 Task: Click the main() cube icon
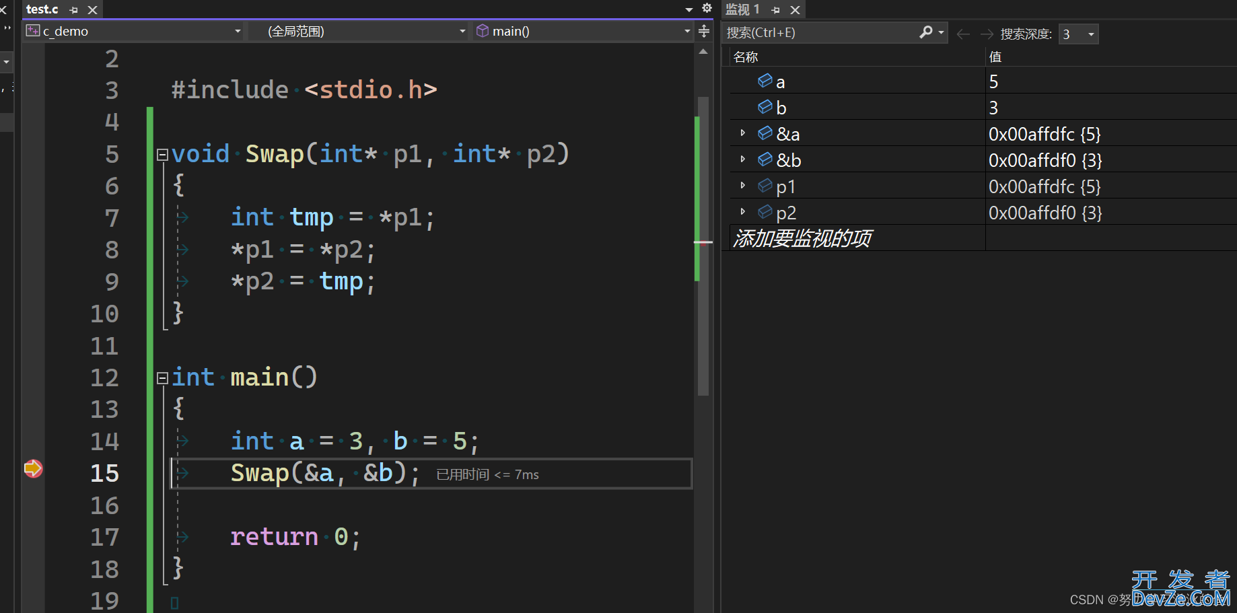(x=482, y=30)
